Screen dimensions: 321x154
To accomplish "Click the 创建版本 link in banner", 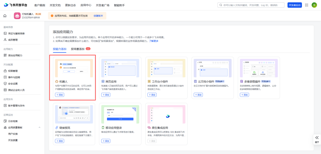I will coord(98,16).
